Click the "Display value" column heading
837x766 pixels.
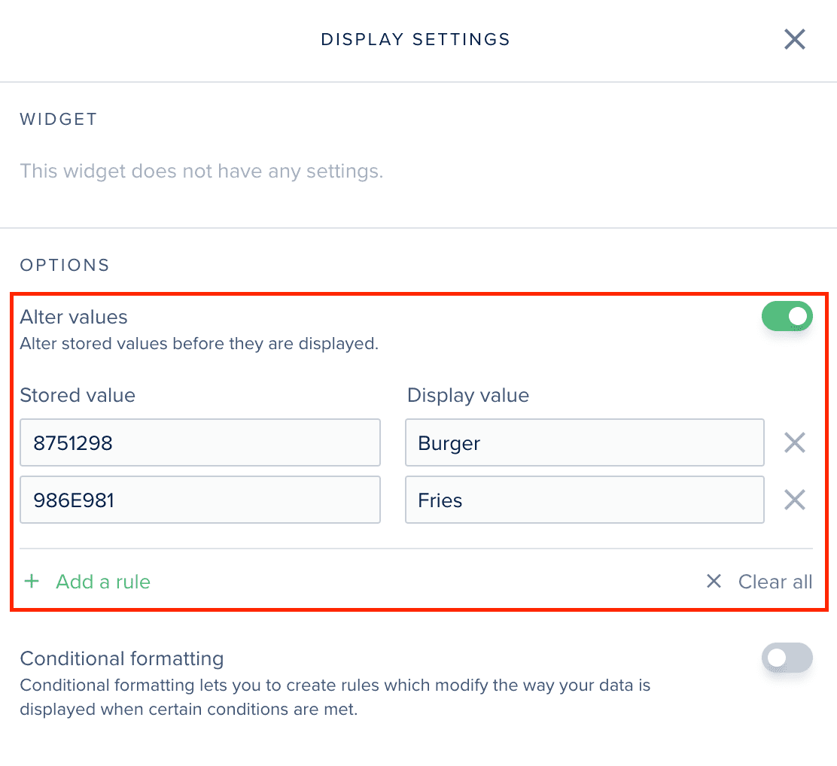click(468, 395)
